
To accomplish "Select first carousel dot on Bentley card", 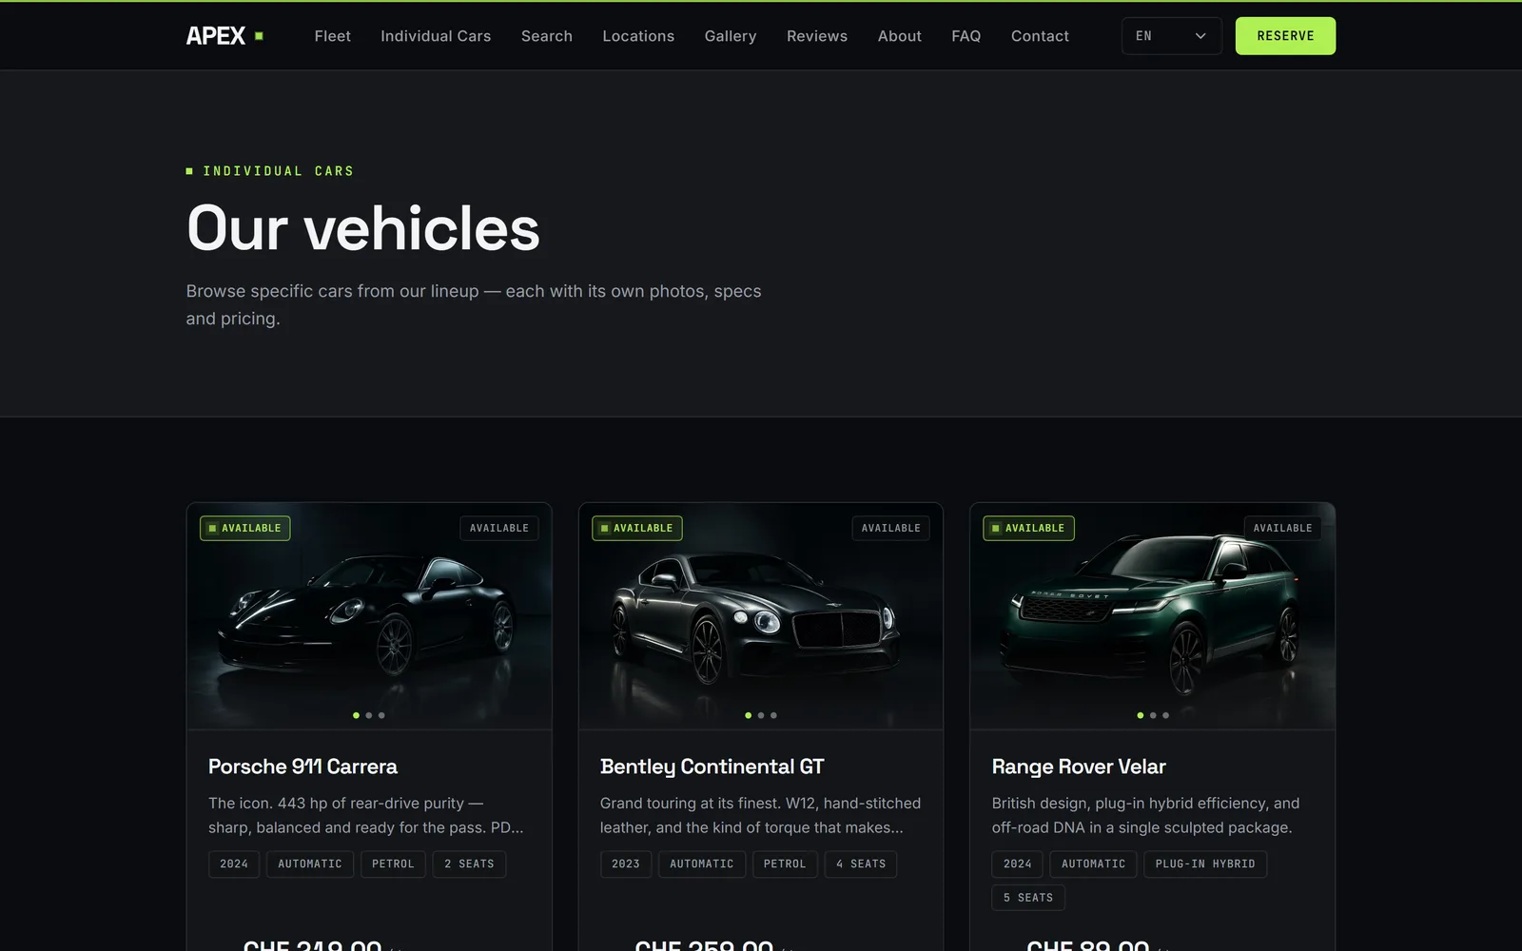I will [x=748, y=715].
